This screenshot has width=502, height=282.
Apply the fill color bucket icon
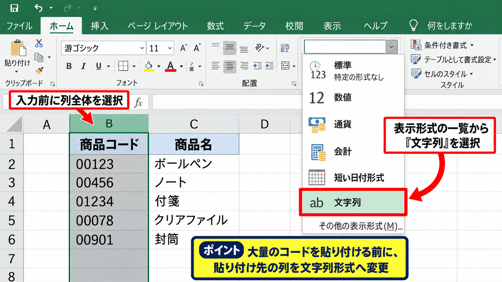(149, 66)
